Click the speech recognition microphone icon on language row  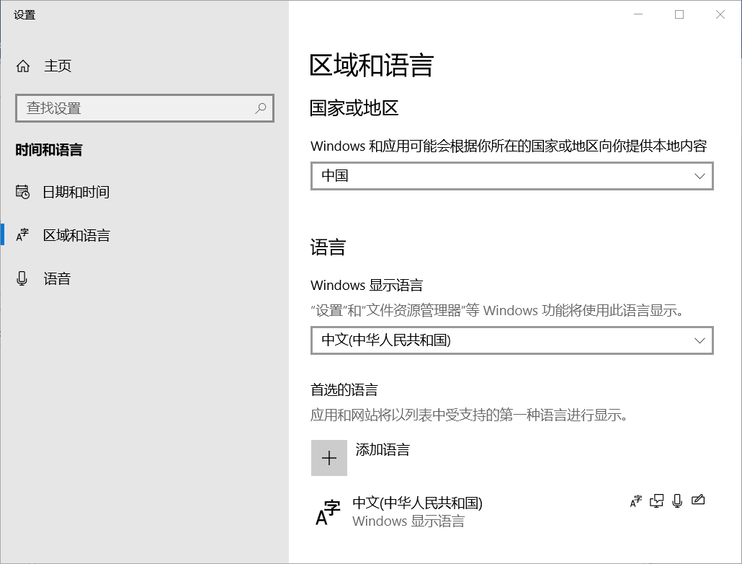pos(677,501)
